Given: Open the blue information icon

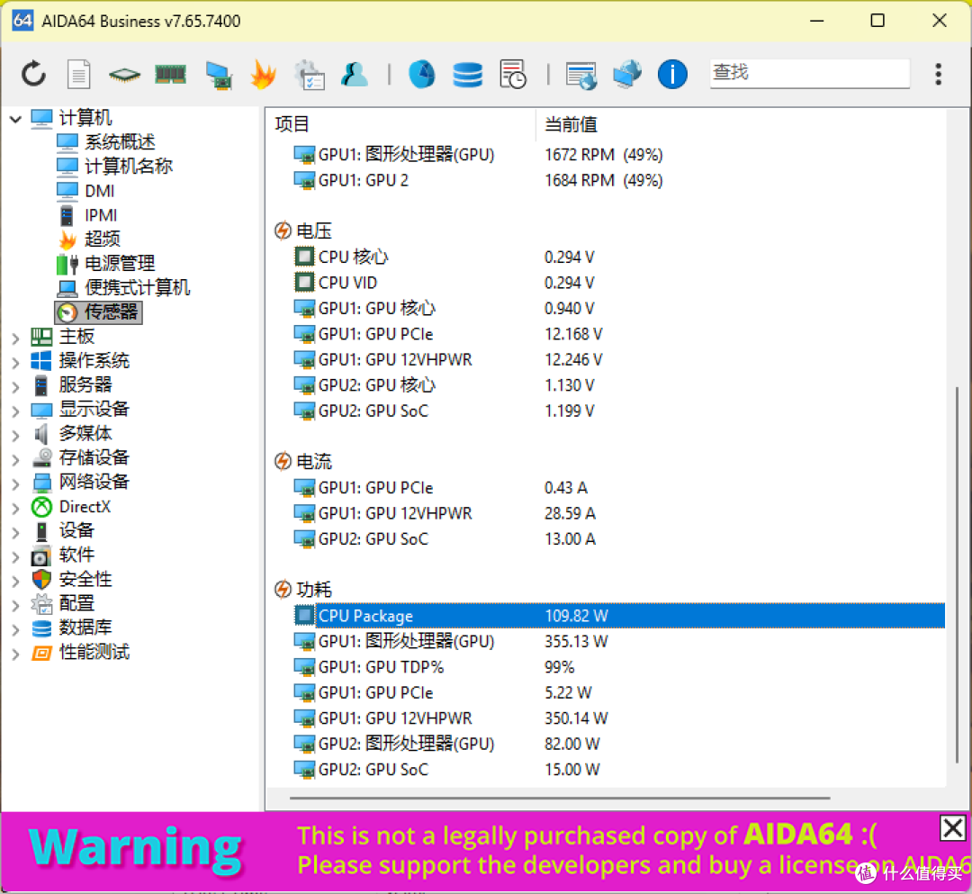Looking at the screenshot, I should click(x=672, y=75).
